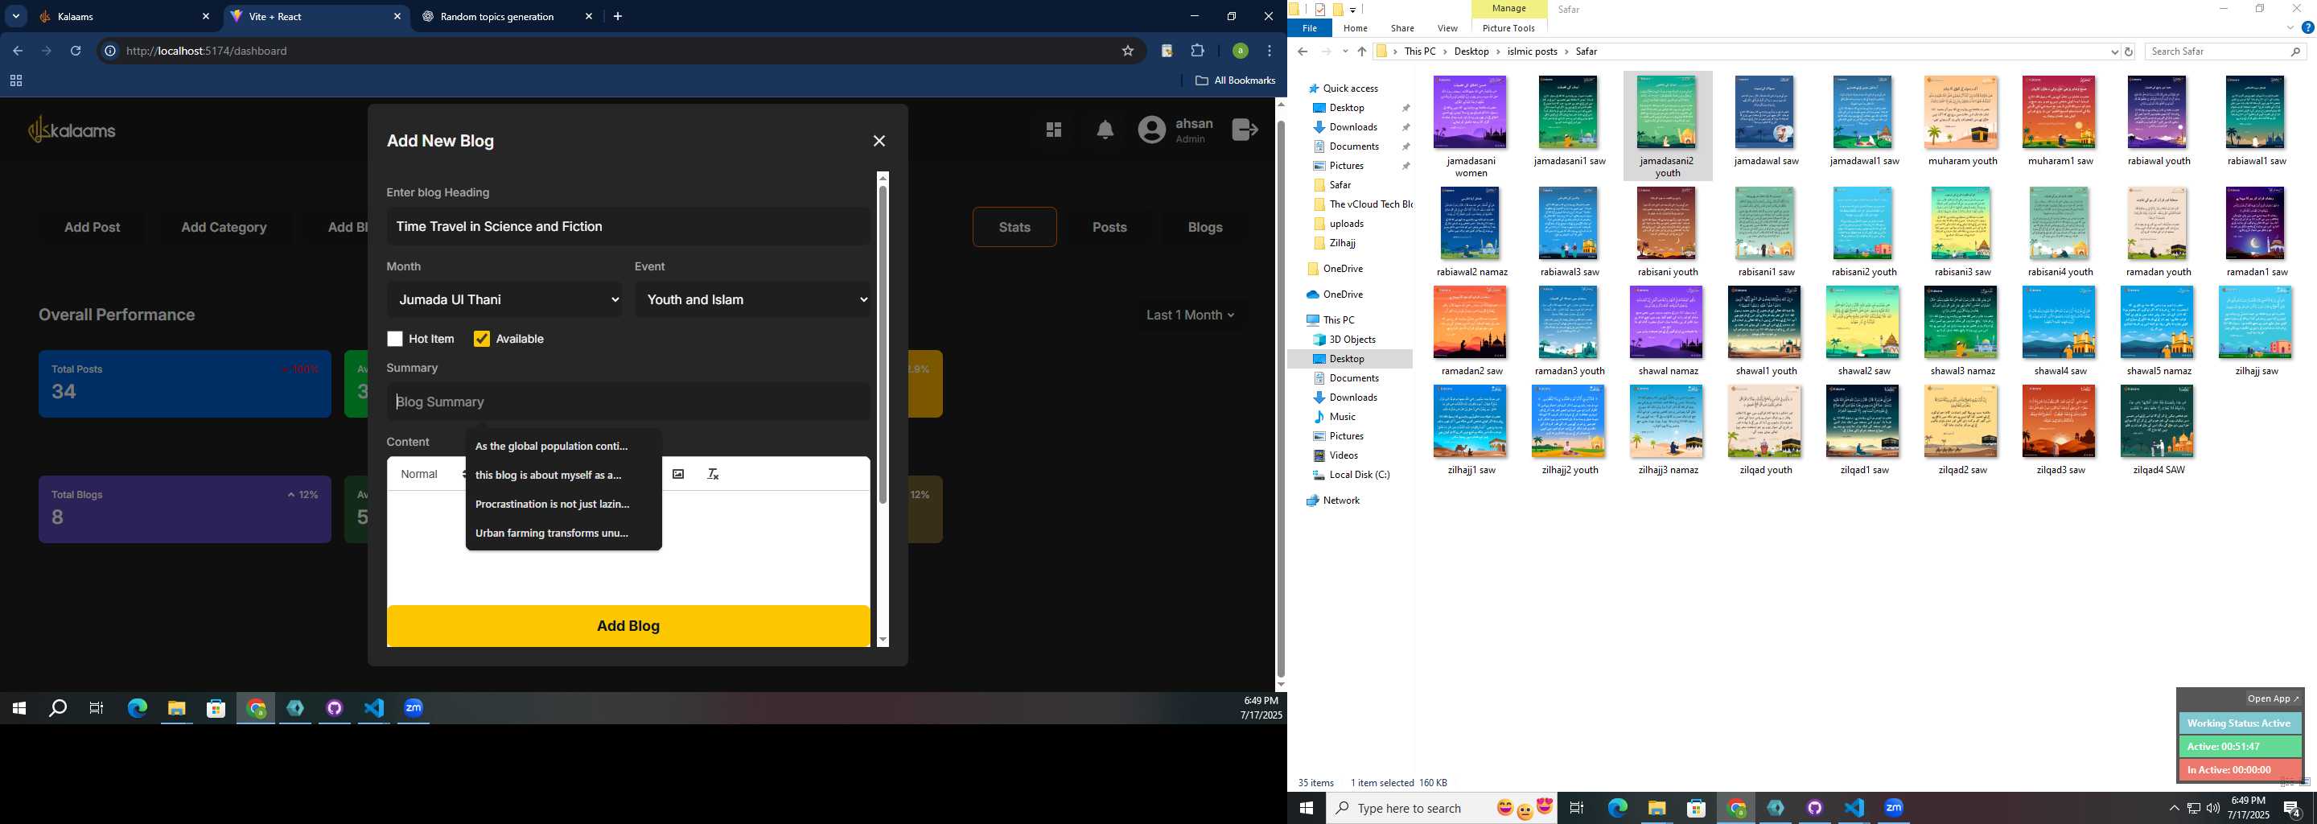
Task: Click the blog heading input field
Action: (x=628, y=227)
